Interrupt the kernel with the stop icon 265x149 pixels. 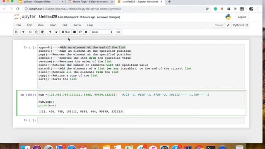click(75, 32)
